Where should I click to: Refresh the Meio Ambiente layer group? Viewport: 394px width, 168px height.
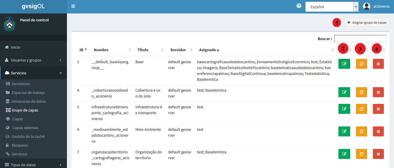[361, 131]
